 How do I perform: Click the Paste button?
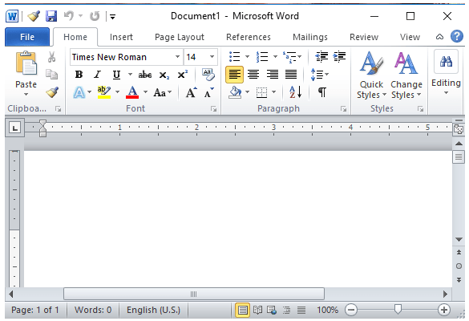point(26,74)
